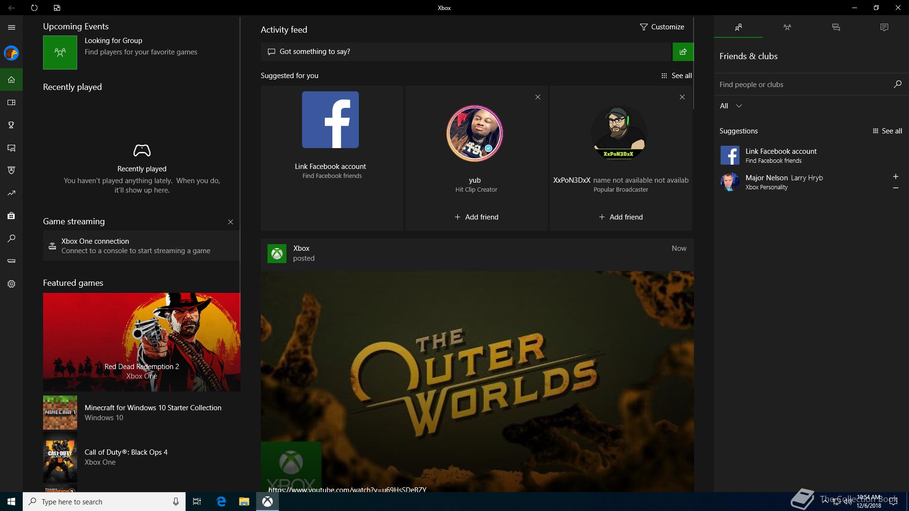Go to Home in sidebar
The width and height of the screenshot is (909, 511).
pos(11,79)
